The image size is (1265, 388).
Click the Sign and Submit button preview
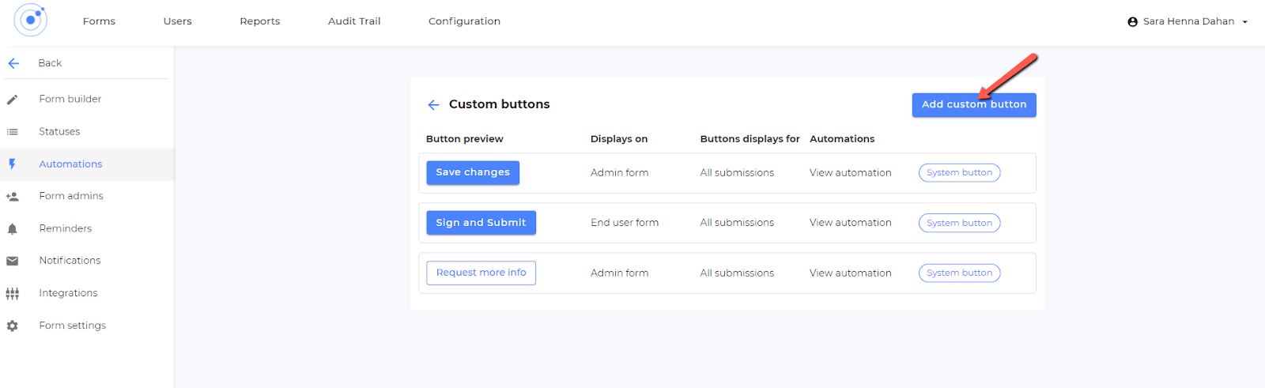pos(481,223)
